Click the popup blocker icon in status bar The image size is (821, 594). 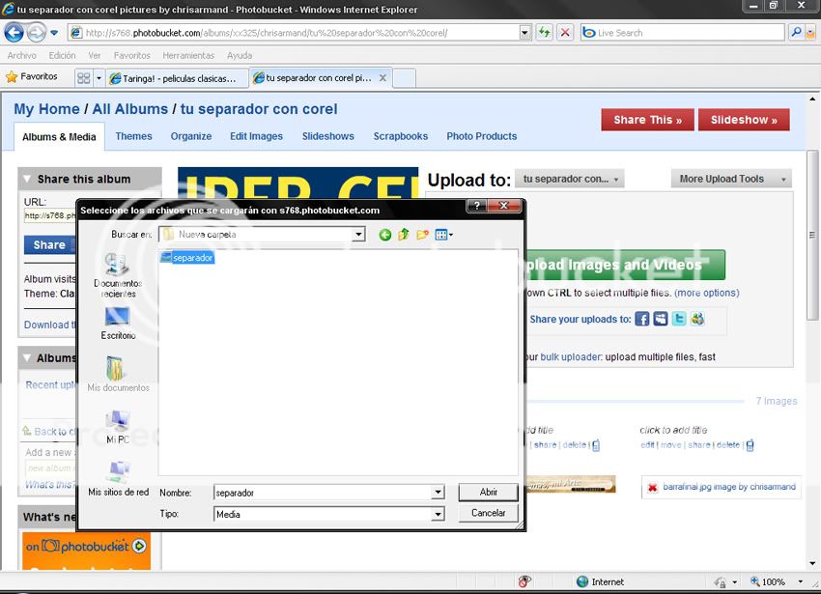tap(524, 581)
